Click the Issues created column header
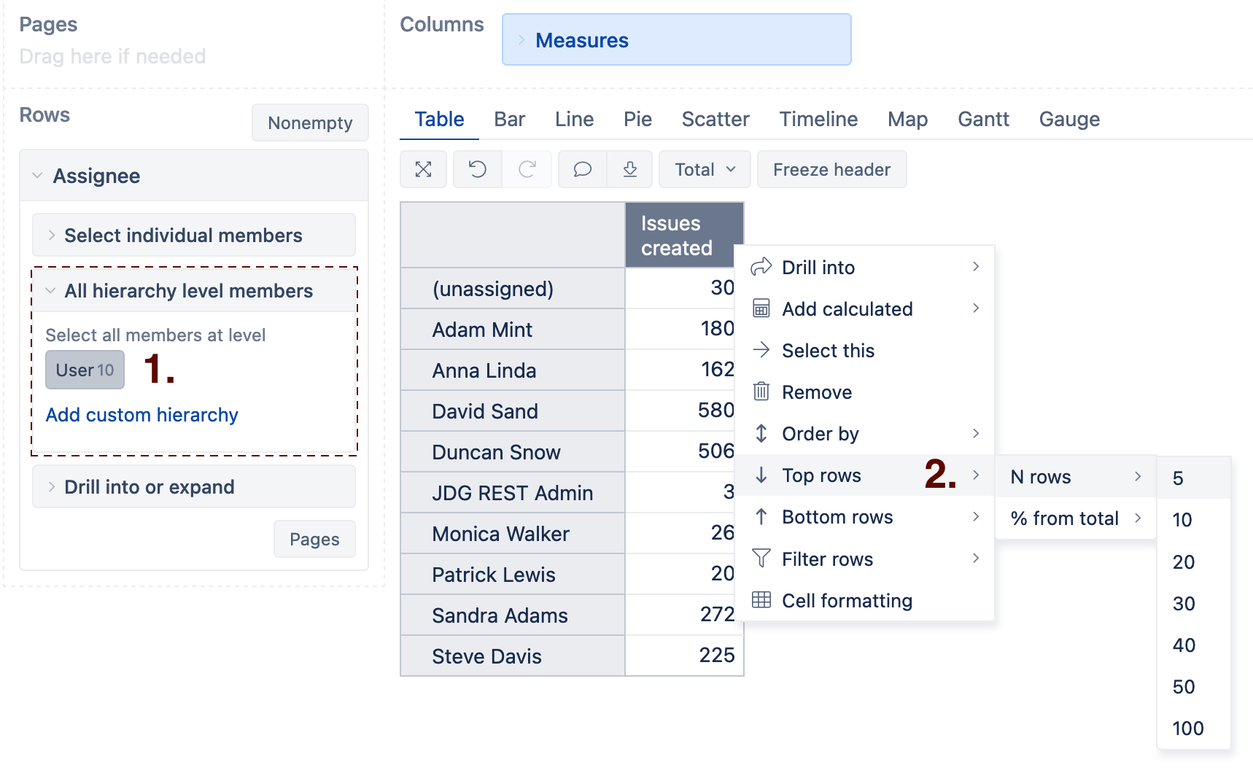 (683, 236)
